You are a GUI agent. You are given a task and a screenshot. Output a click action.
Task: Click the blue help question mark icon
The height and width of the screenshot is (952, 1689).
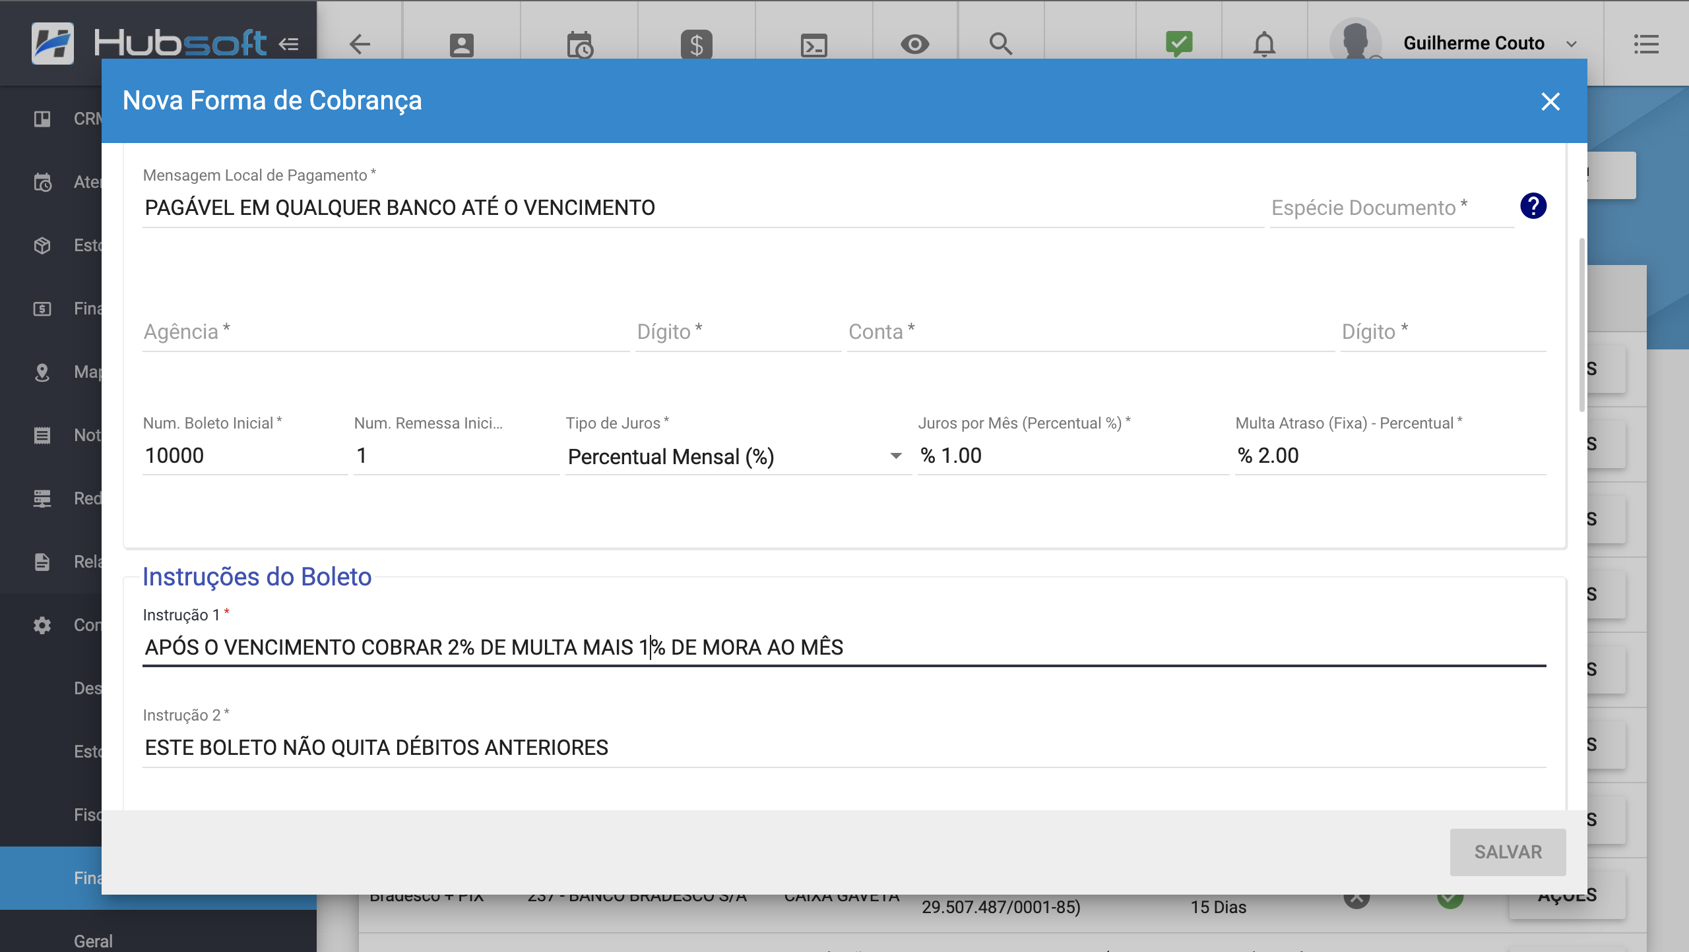1533,206
